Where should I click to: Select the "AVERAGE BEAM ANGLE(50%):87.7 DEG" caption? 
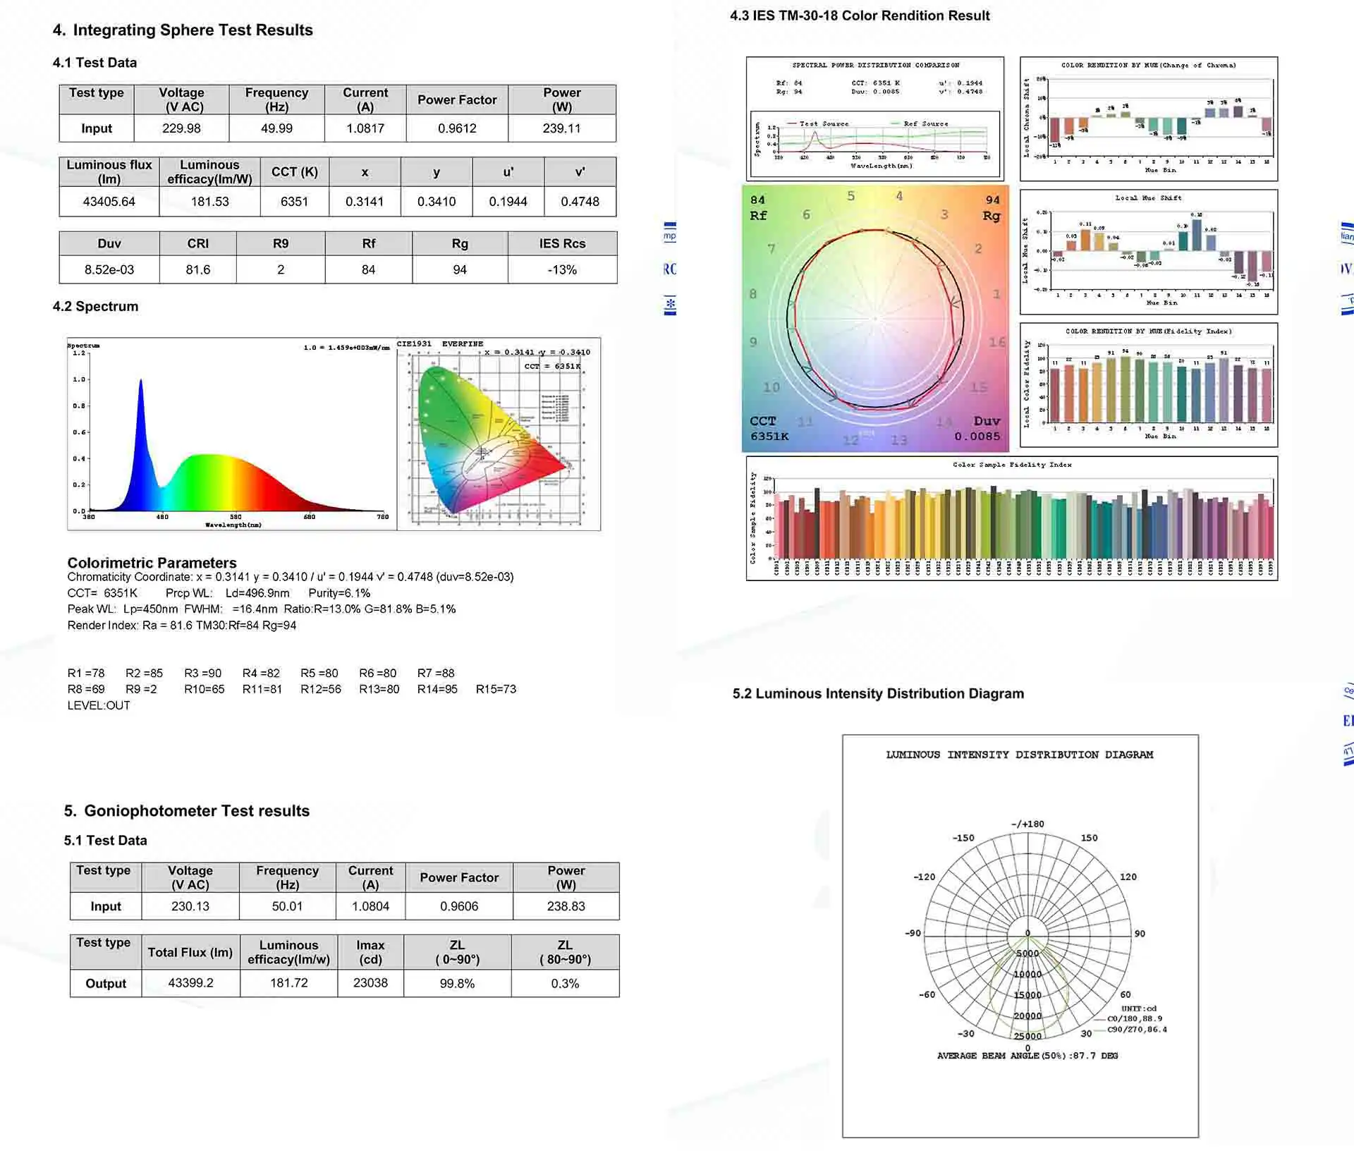[x=1027, y=1056]
